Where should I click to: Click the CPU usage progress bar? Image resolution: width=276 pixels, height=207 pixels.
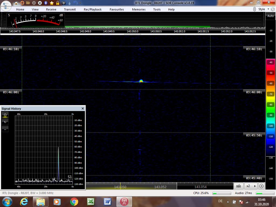point(222,193)
